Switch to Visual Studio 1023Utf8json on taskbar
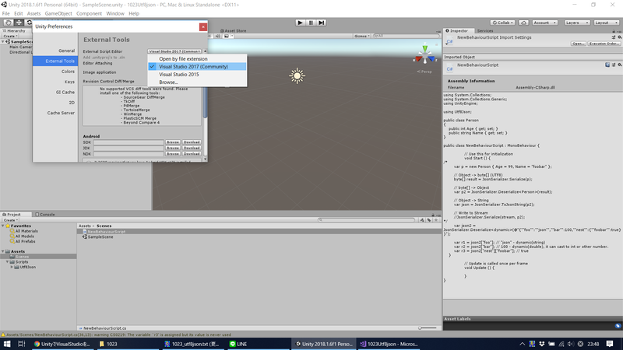The height and width of the screenshot is (350, 623). tap(389, 344)
